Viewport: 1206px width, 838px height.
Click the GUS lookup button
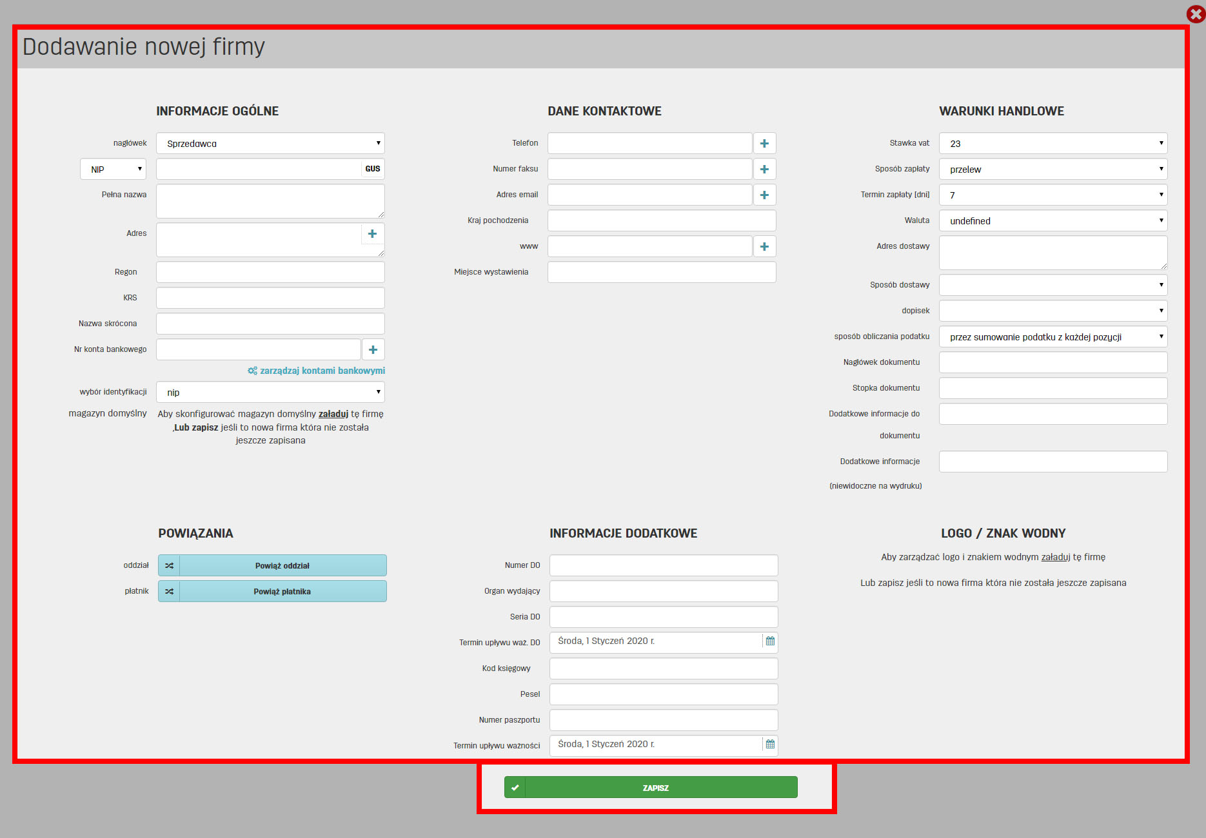coord(373,169)
